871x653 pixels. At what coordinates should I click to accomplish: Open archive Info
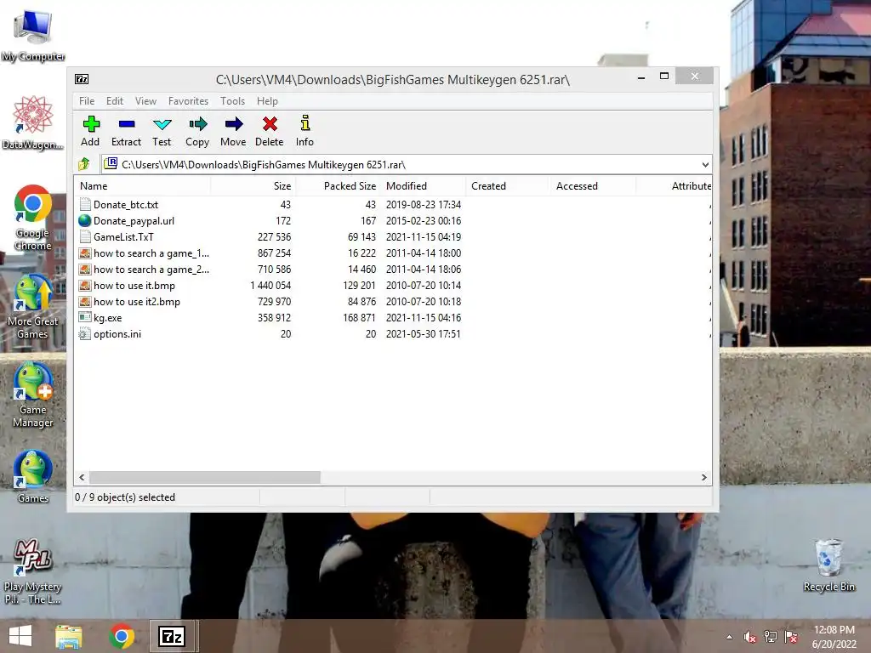coord(305,131)
